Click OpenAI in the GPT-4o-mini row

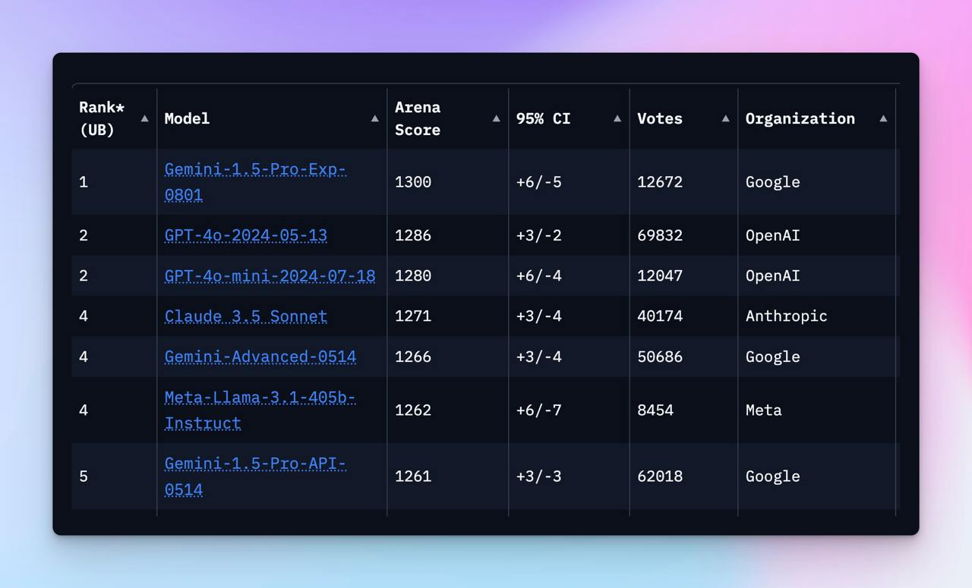click(773, 275)
